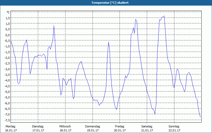Select the -7,0 axis tick label
The image size is (212, 133).
click(7, 114)
